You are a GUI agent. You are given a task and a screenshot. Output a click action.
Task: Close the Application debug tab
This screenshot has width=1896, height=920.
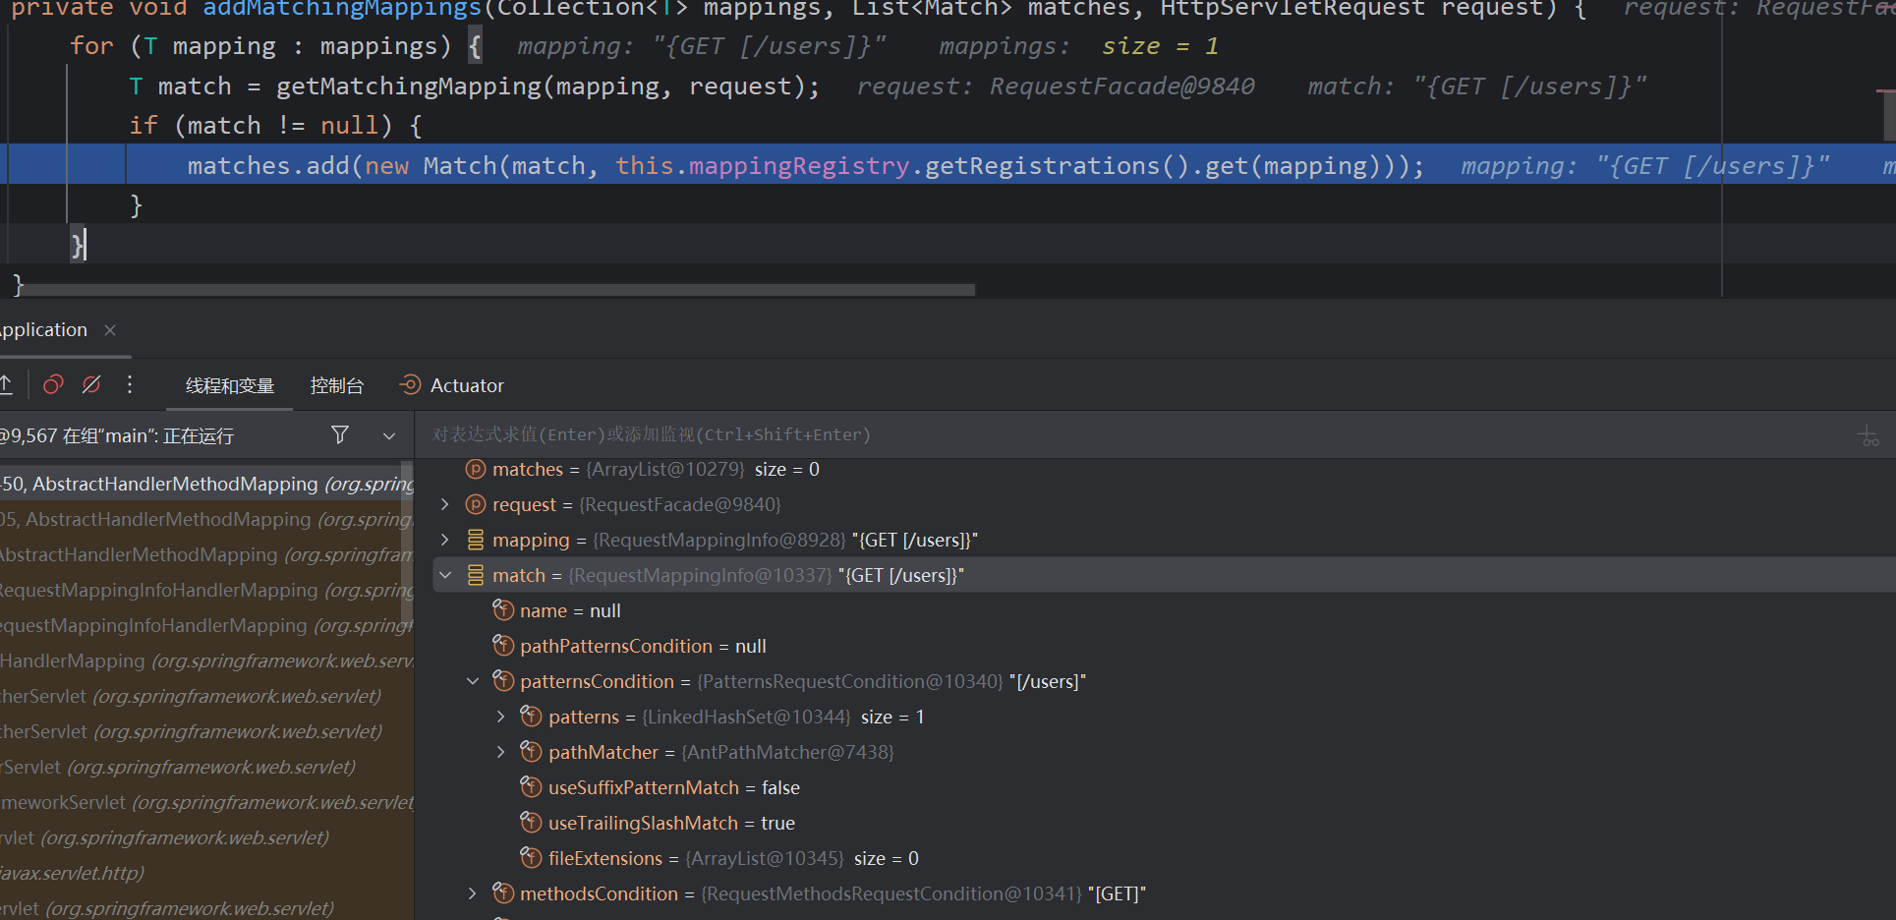110,330
